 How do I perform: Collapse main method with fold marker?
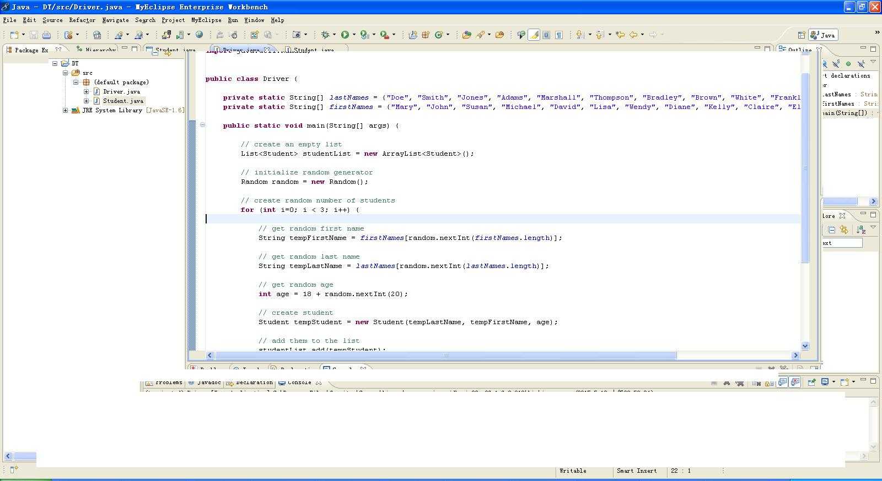pos(202,125)
